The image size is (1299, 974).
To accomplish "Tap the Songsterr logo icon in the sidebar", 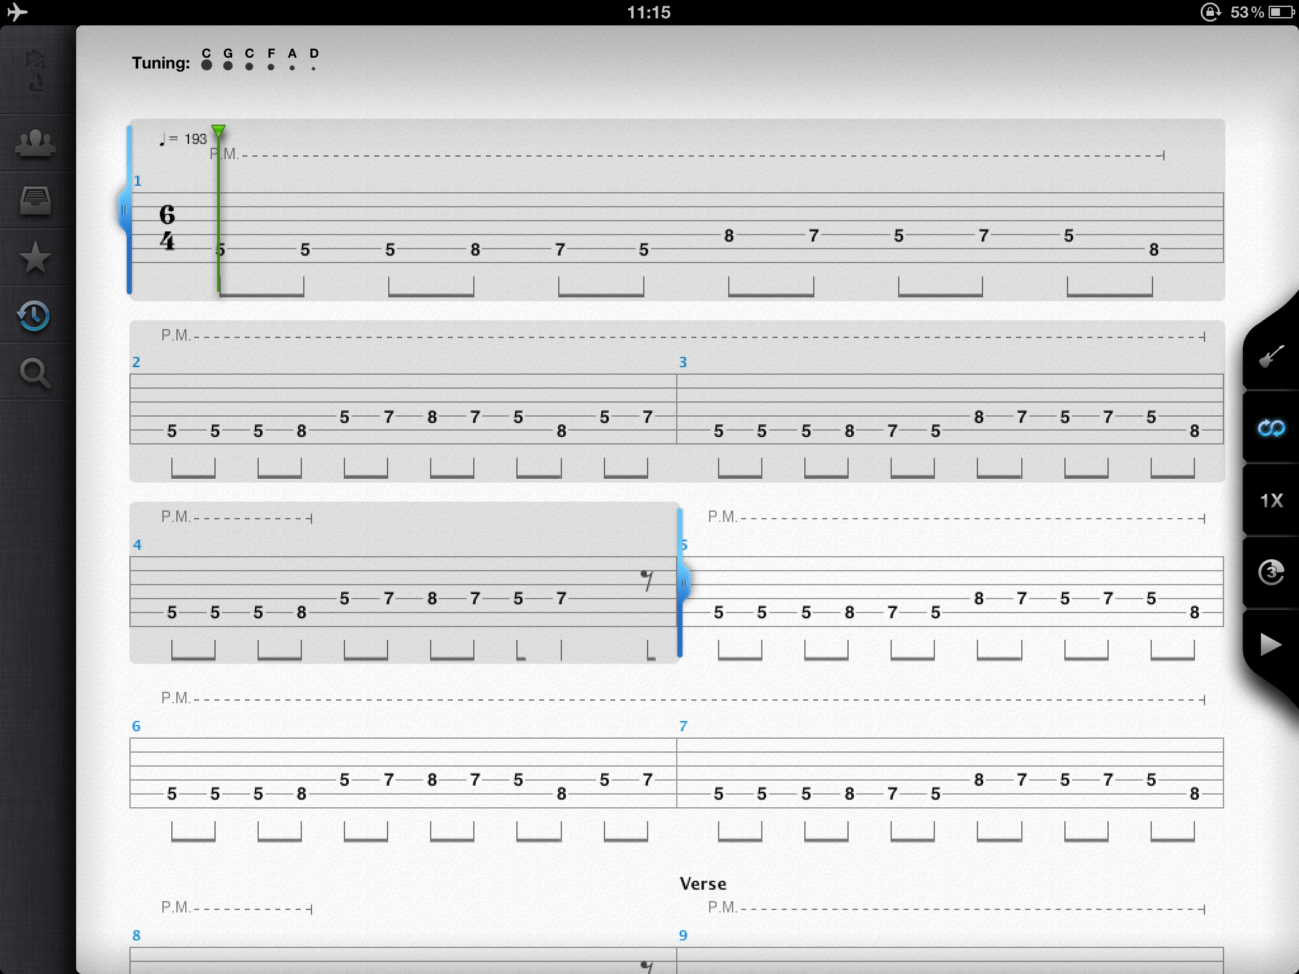I will [35, 70].
